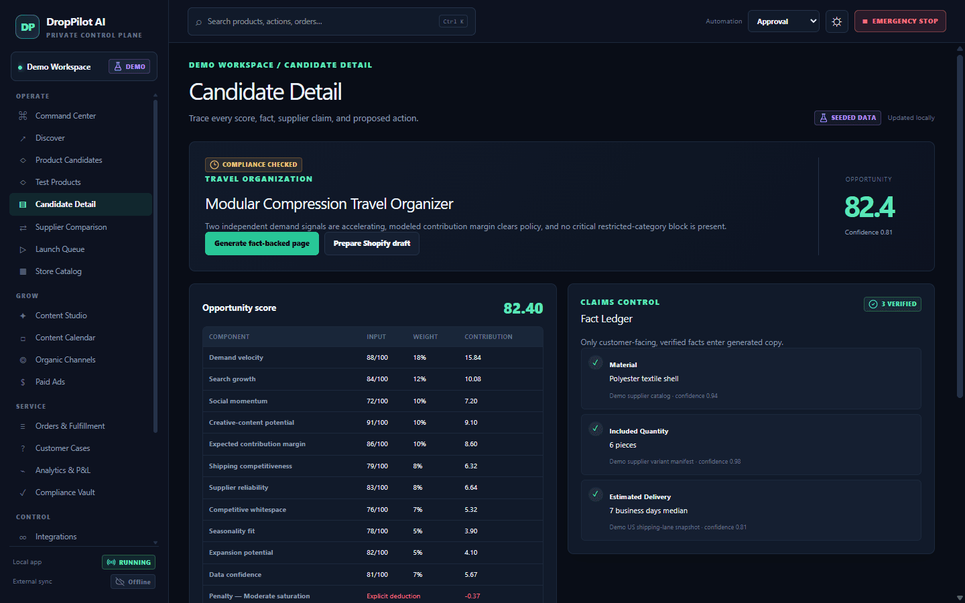The image size is (965, 603).
Task: Click the search products input field
Action: [x=332, y=21]
